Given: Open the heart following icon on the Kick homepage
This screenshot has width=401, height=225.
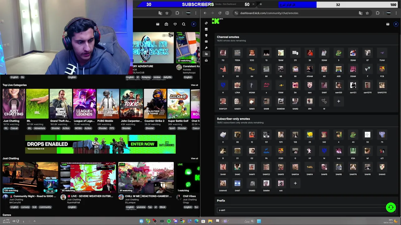Looking at the screenshot, I should (175, 24).
